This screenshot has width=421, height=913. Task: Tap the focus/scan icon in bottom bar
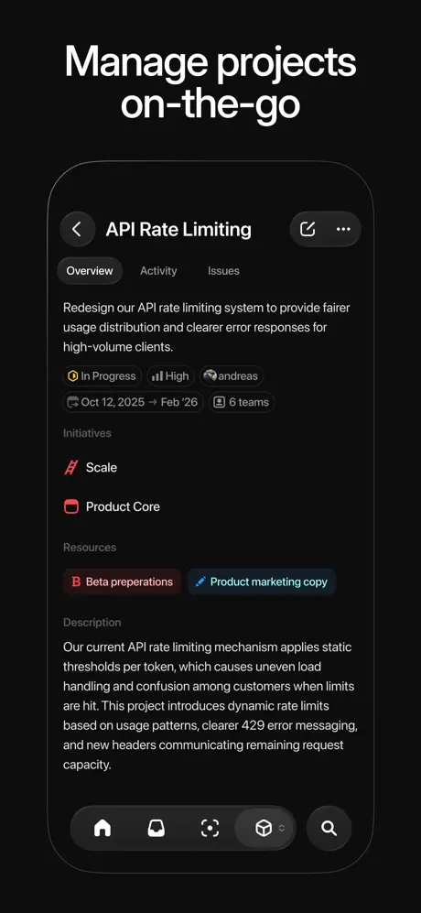pos(210,828)
